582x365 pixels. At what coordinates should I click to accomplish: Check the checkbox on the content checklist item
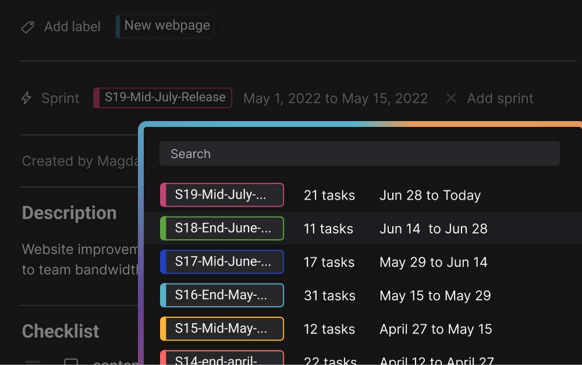[70, 362]
